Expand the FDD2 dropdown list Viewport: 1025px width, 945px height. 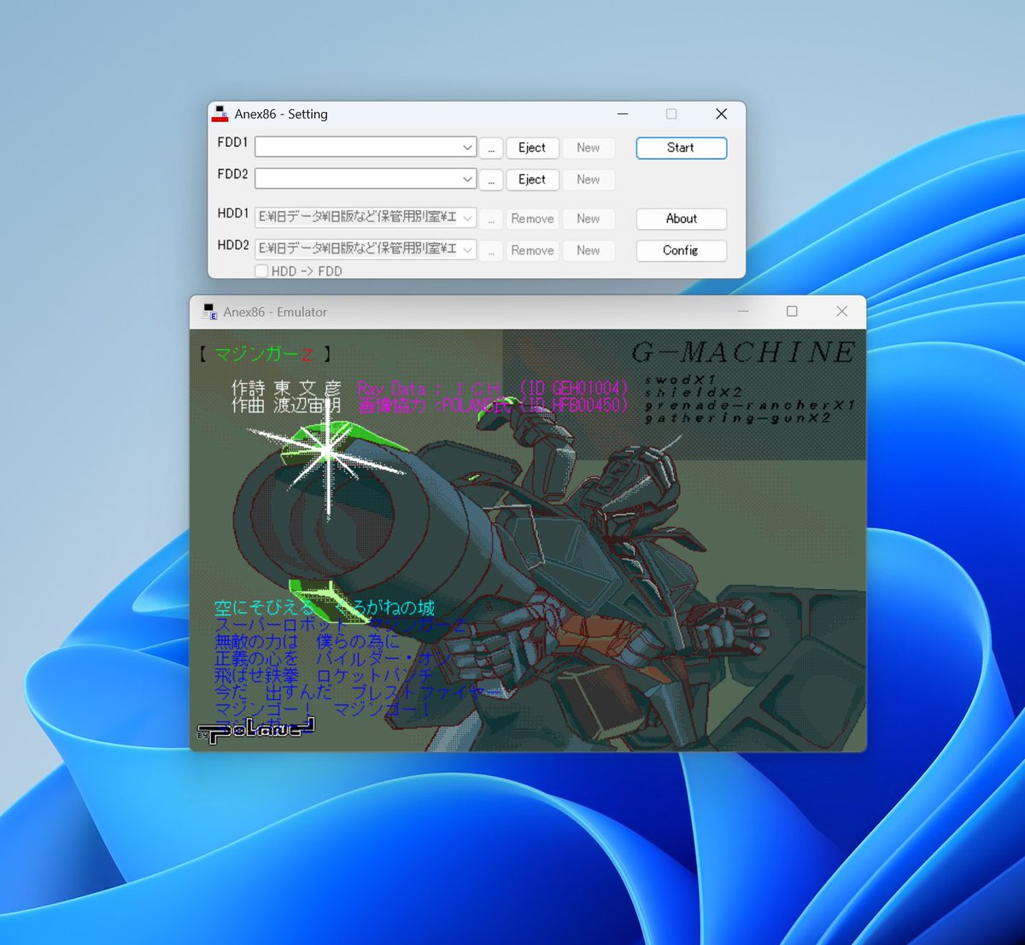[467, 179]
